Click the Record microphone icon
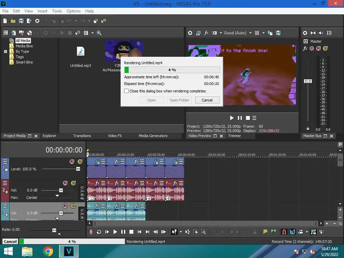This screenshot has height=258, width=344. pos(91,232)
